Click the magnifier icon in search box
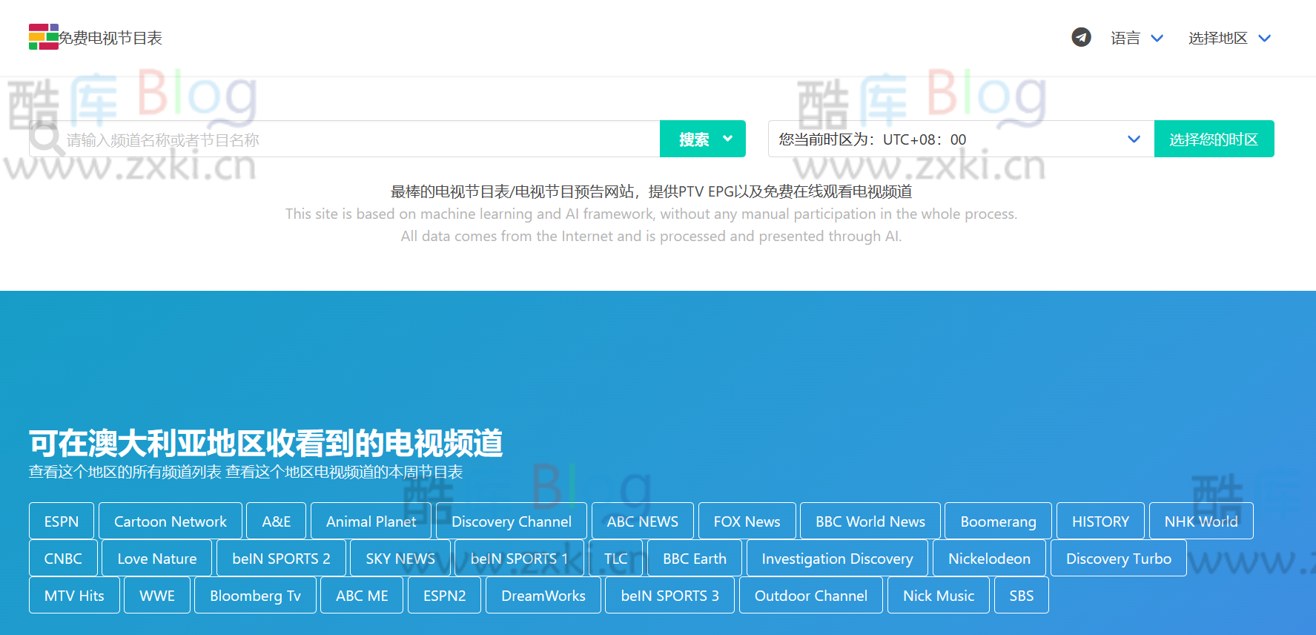The height and width of the screenshot is (635, 1316). 46,139
